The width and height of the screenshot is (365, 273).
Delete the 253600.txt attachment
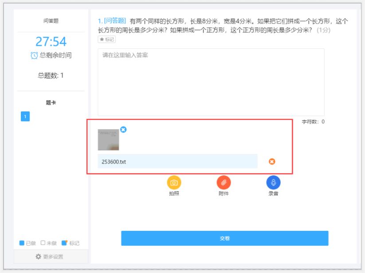pos(272,162)
